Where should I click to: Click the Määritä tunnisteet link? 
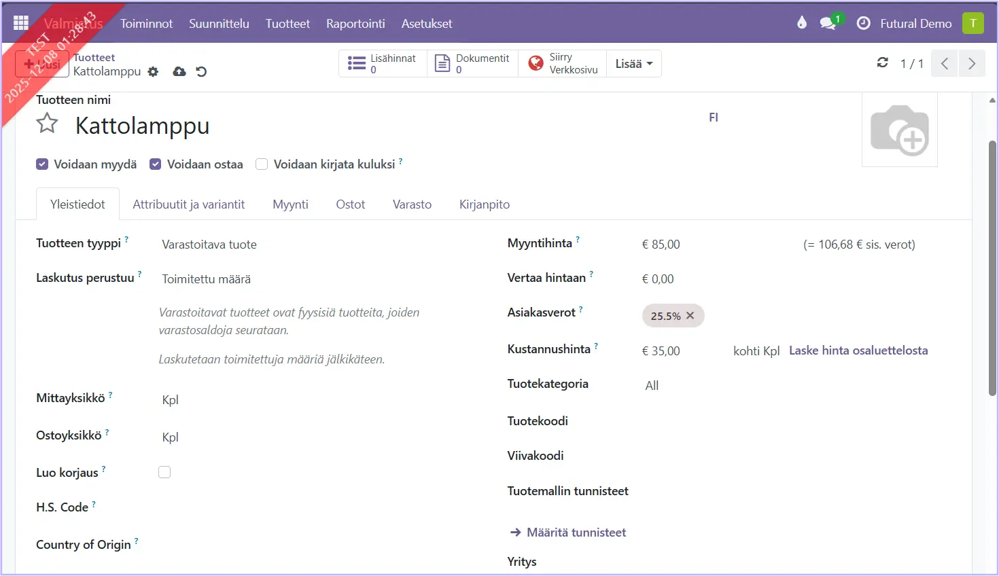click(576, 533)
